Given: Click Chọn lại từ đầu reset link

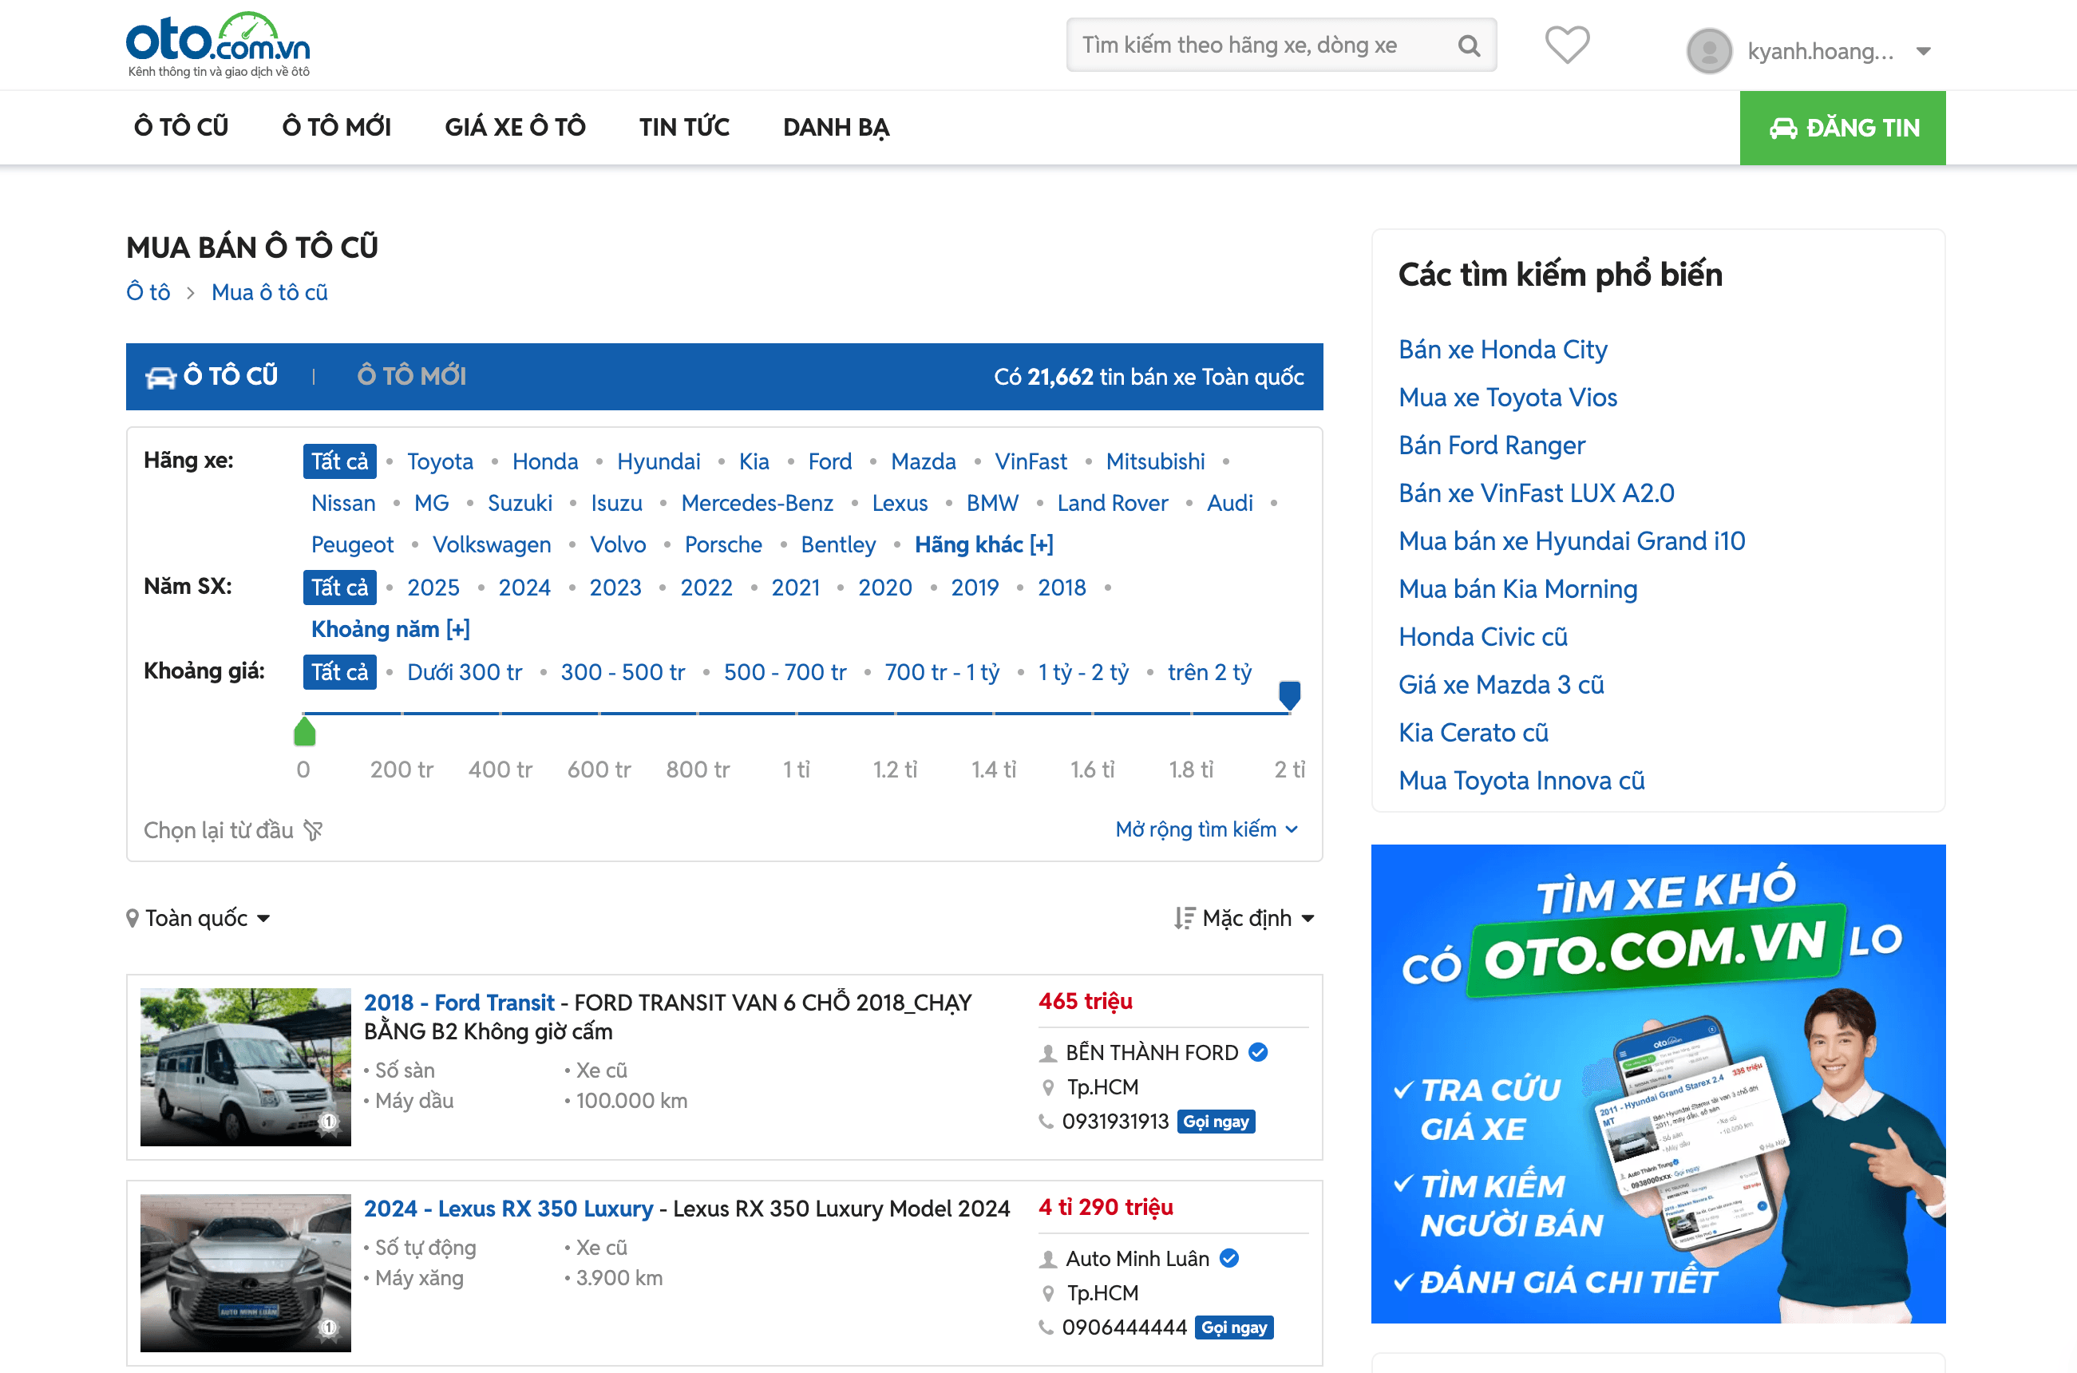Looking at the screenshot, I should coord(233,830).
